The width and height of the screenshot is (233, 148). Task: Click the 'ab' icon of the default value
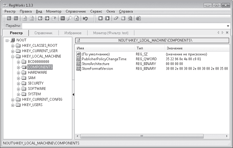[79, 54]
